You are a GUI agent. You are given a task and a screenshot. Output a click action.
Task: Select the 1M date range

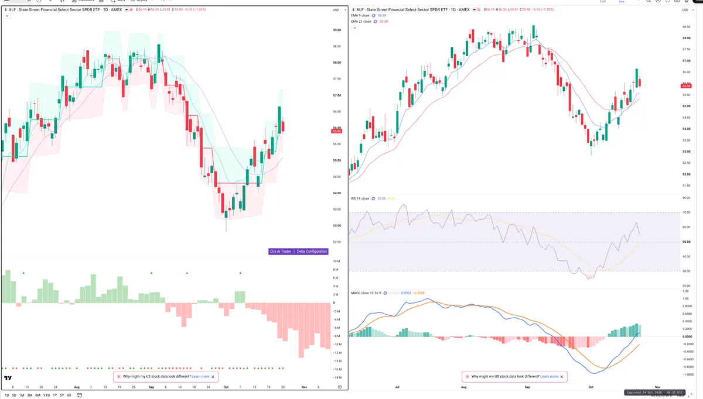22,395
